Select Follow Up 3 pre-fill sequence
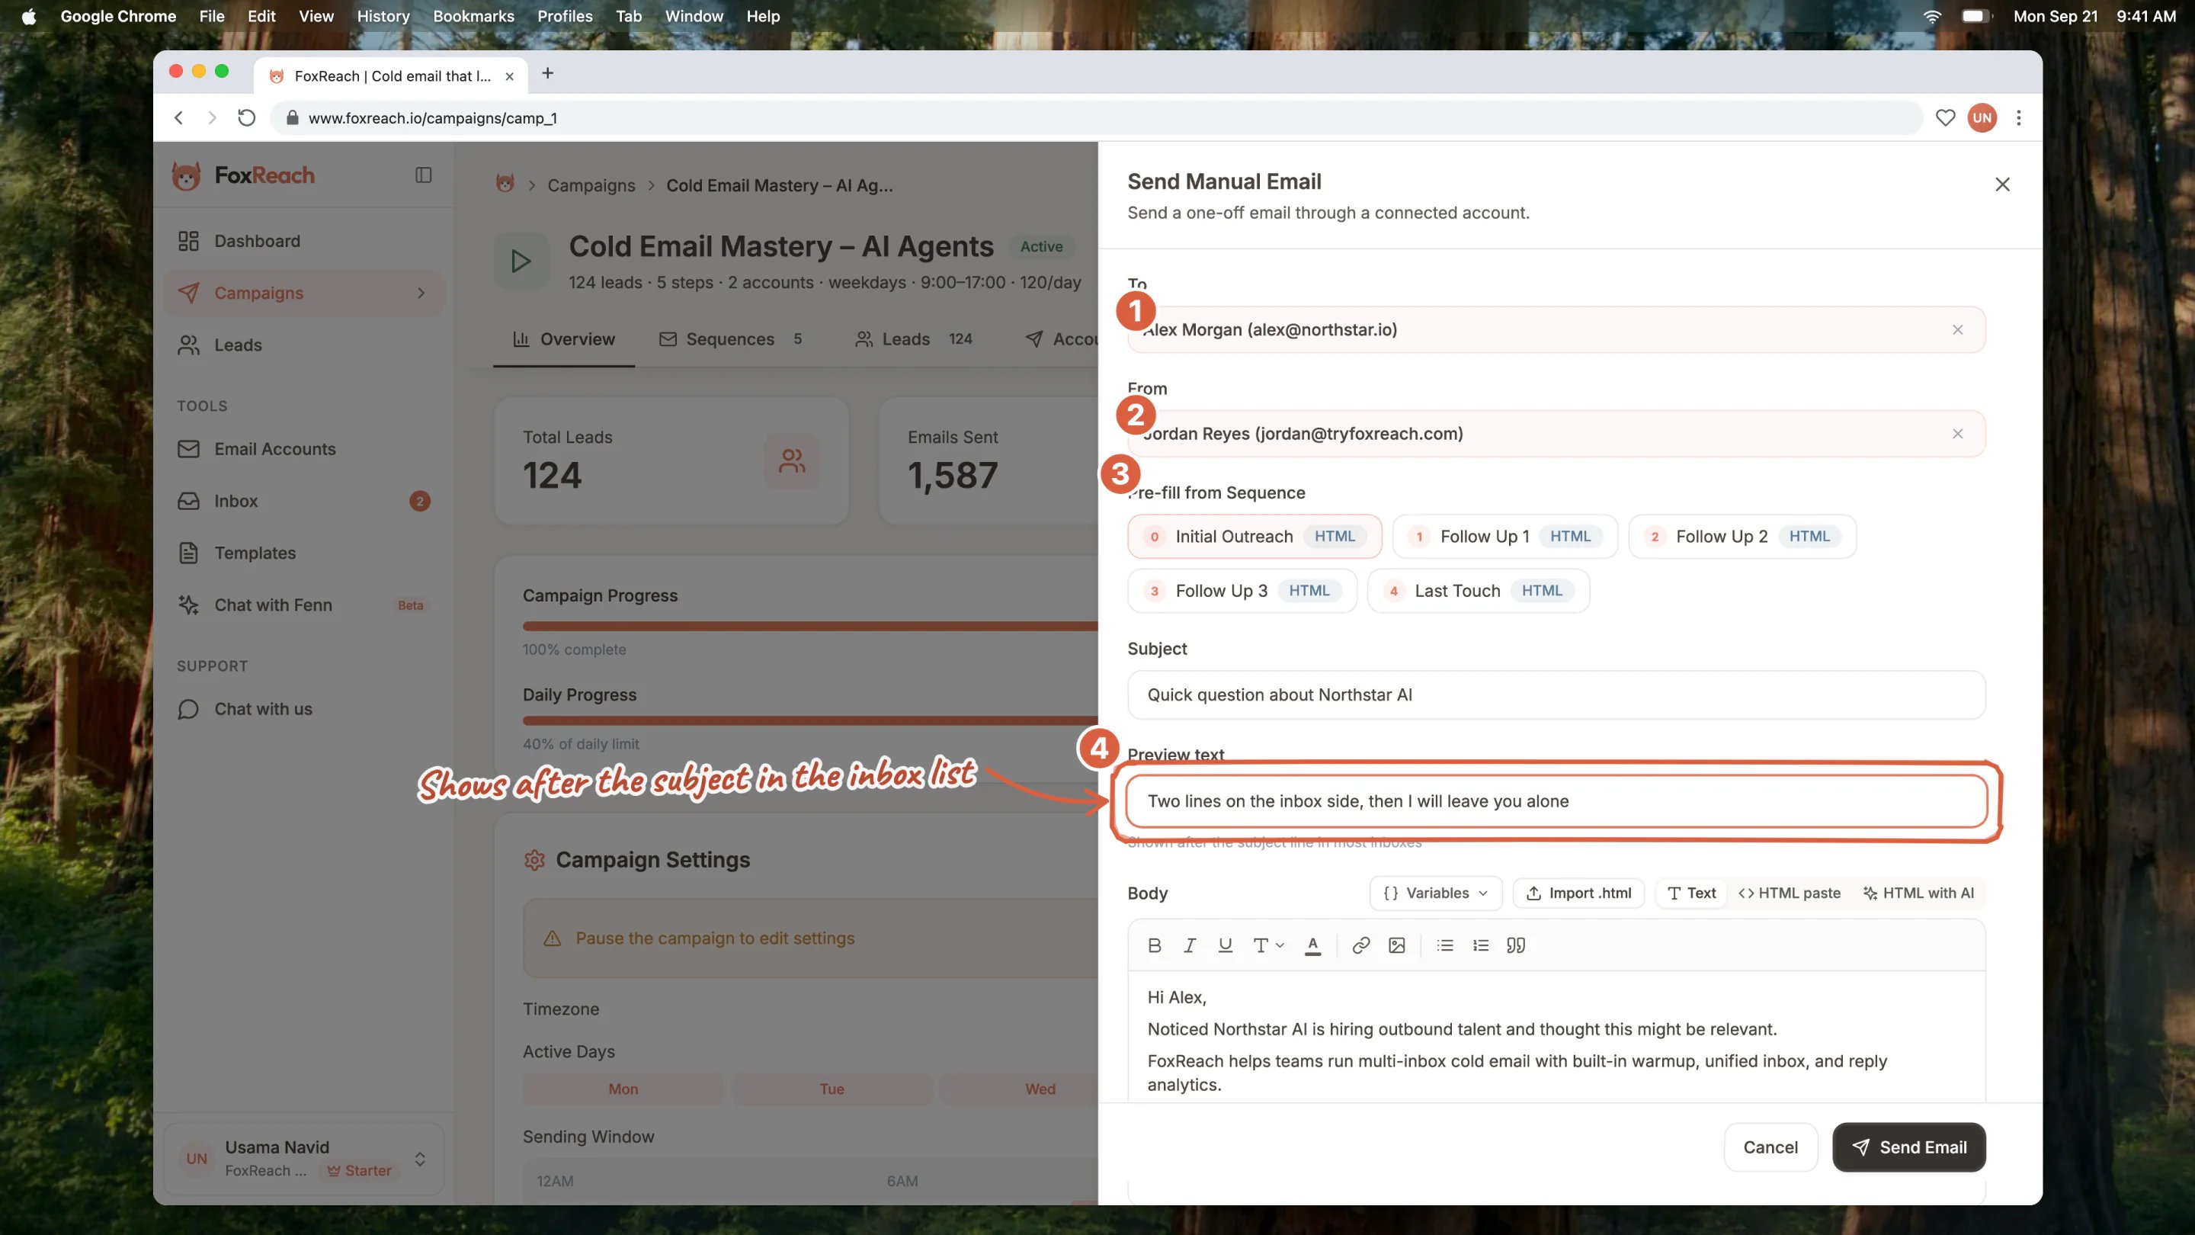 (x=1242, y=591)
